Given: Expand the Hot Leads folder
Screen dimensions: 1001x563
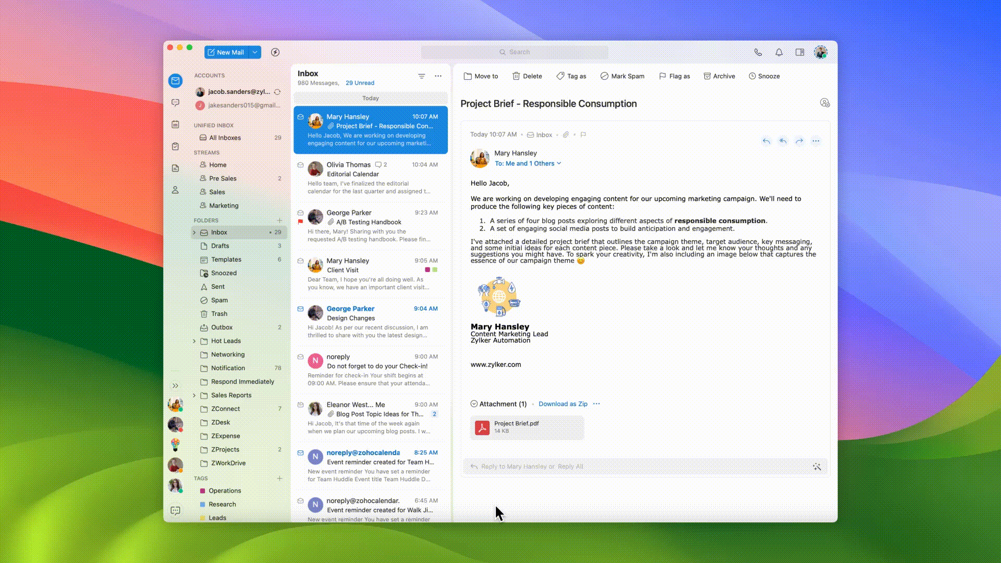Looking at the screenshot, I should coord(194,341).
